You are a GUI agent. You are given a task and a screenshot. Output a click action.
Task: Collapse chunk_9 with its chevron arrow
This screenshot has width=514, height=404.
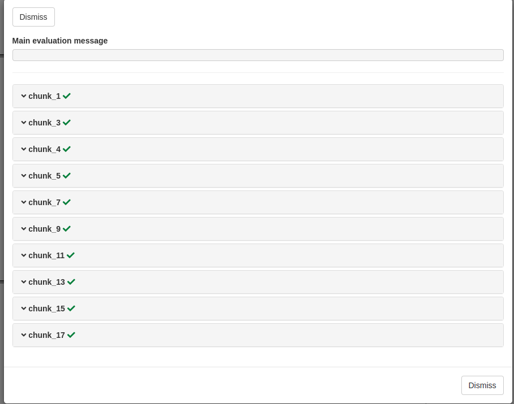[x=24, y=229]
